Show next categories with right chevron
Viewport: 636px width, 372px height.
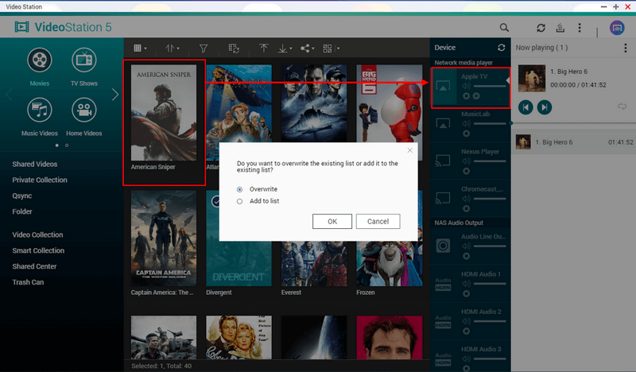[115, 95]
